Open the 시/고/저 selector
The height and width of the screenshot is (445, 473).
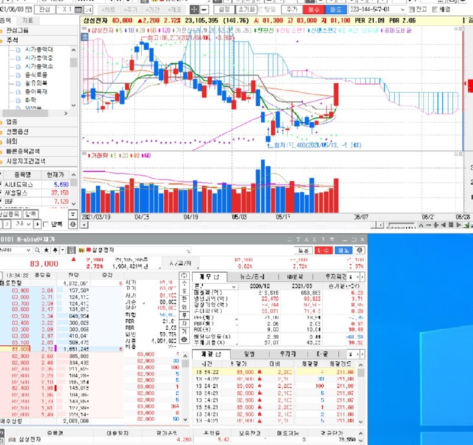(x=180, y=263)
